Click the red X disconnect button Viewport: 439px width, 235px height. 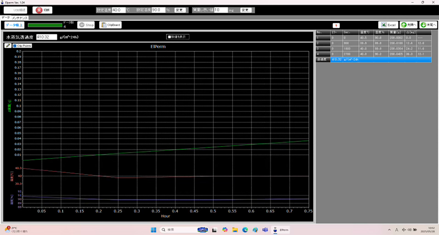point(42,10)
